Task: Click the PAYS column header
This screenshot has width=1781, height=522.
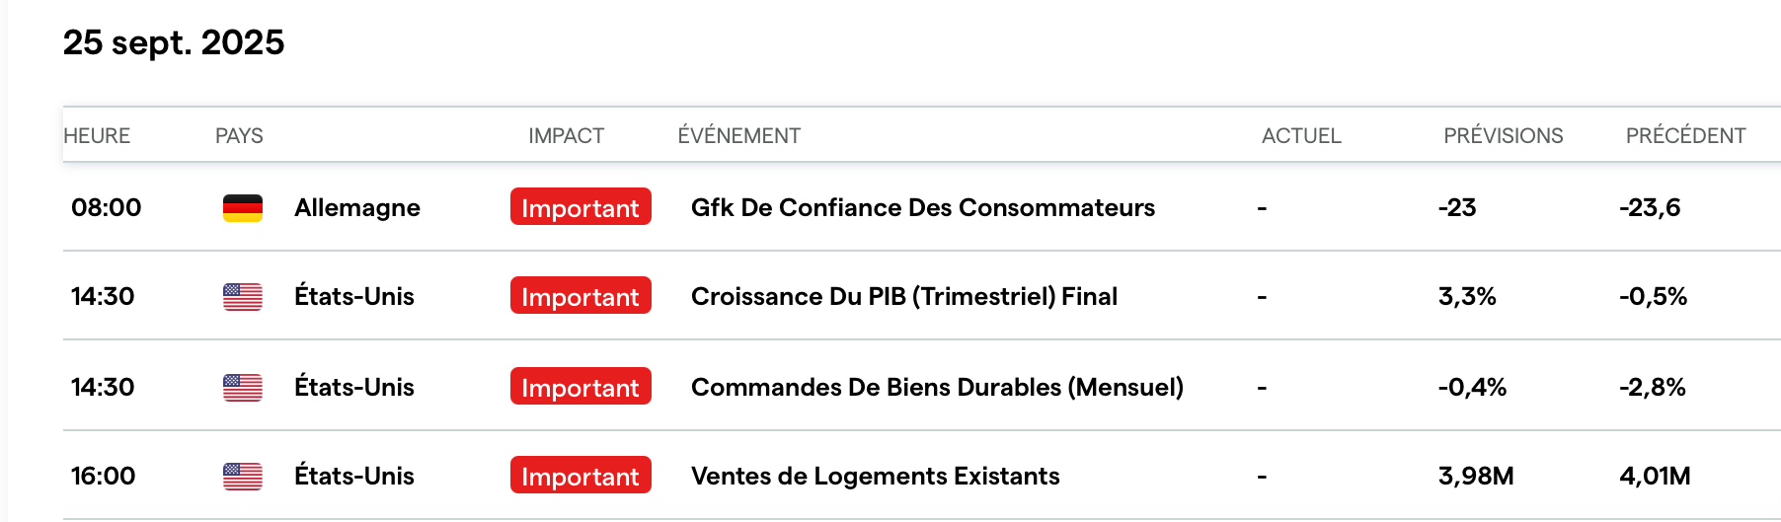Action: 239,136
